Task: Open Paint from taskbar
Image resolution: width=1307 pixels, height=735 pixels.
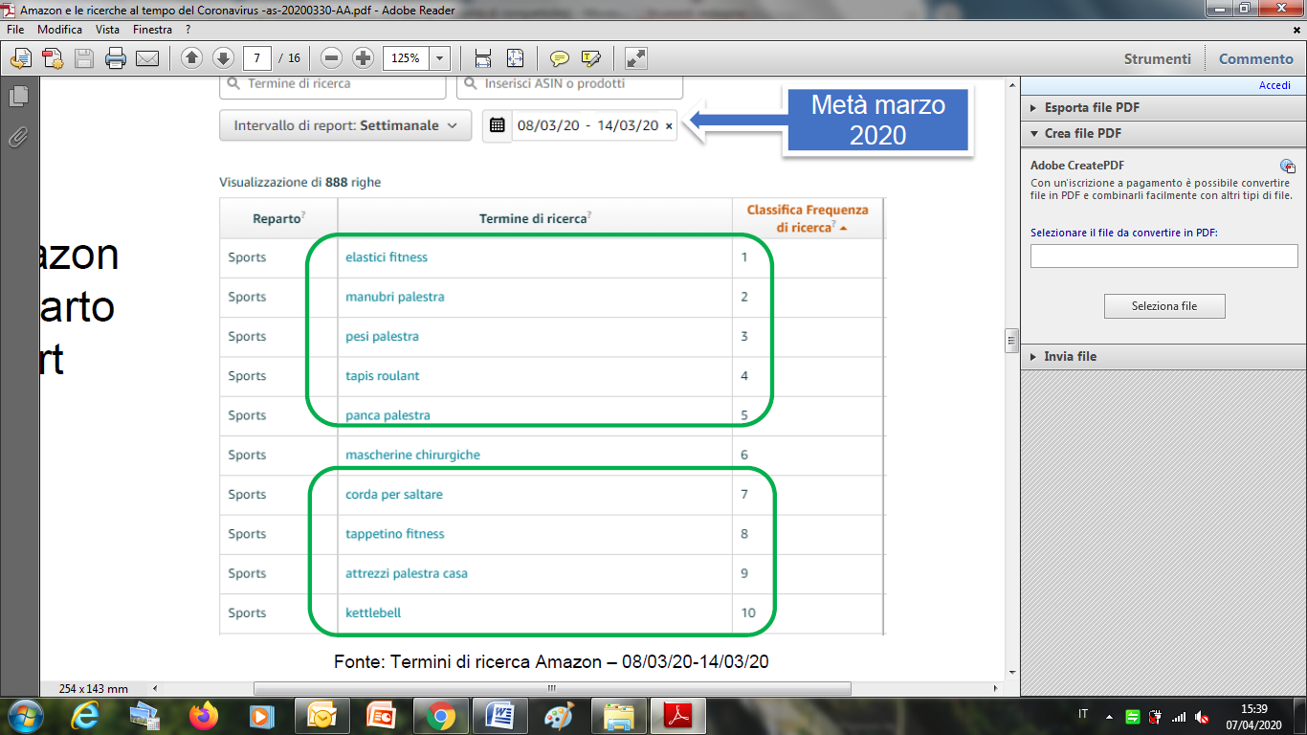Action: 560,715
